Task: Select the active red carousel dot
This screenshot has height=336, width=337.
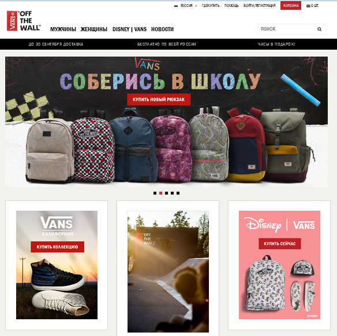Action: pyautogui.click(x=160, y=193)
